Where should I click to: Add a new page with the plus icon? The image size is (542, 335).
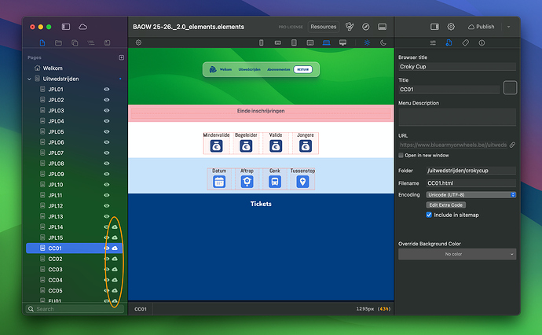[x=121, y=57]
